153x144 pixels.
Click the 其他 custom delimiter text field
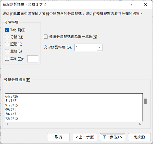[33, 59]
